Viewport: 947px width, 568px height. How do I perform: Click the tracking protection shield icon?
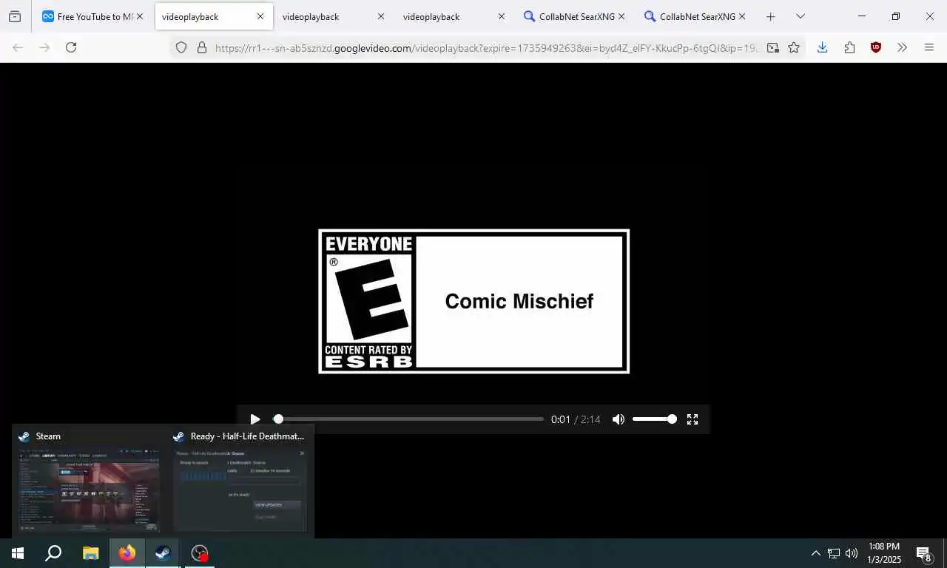tap(181, 47)
